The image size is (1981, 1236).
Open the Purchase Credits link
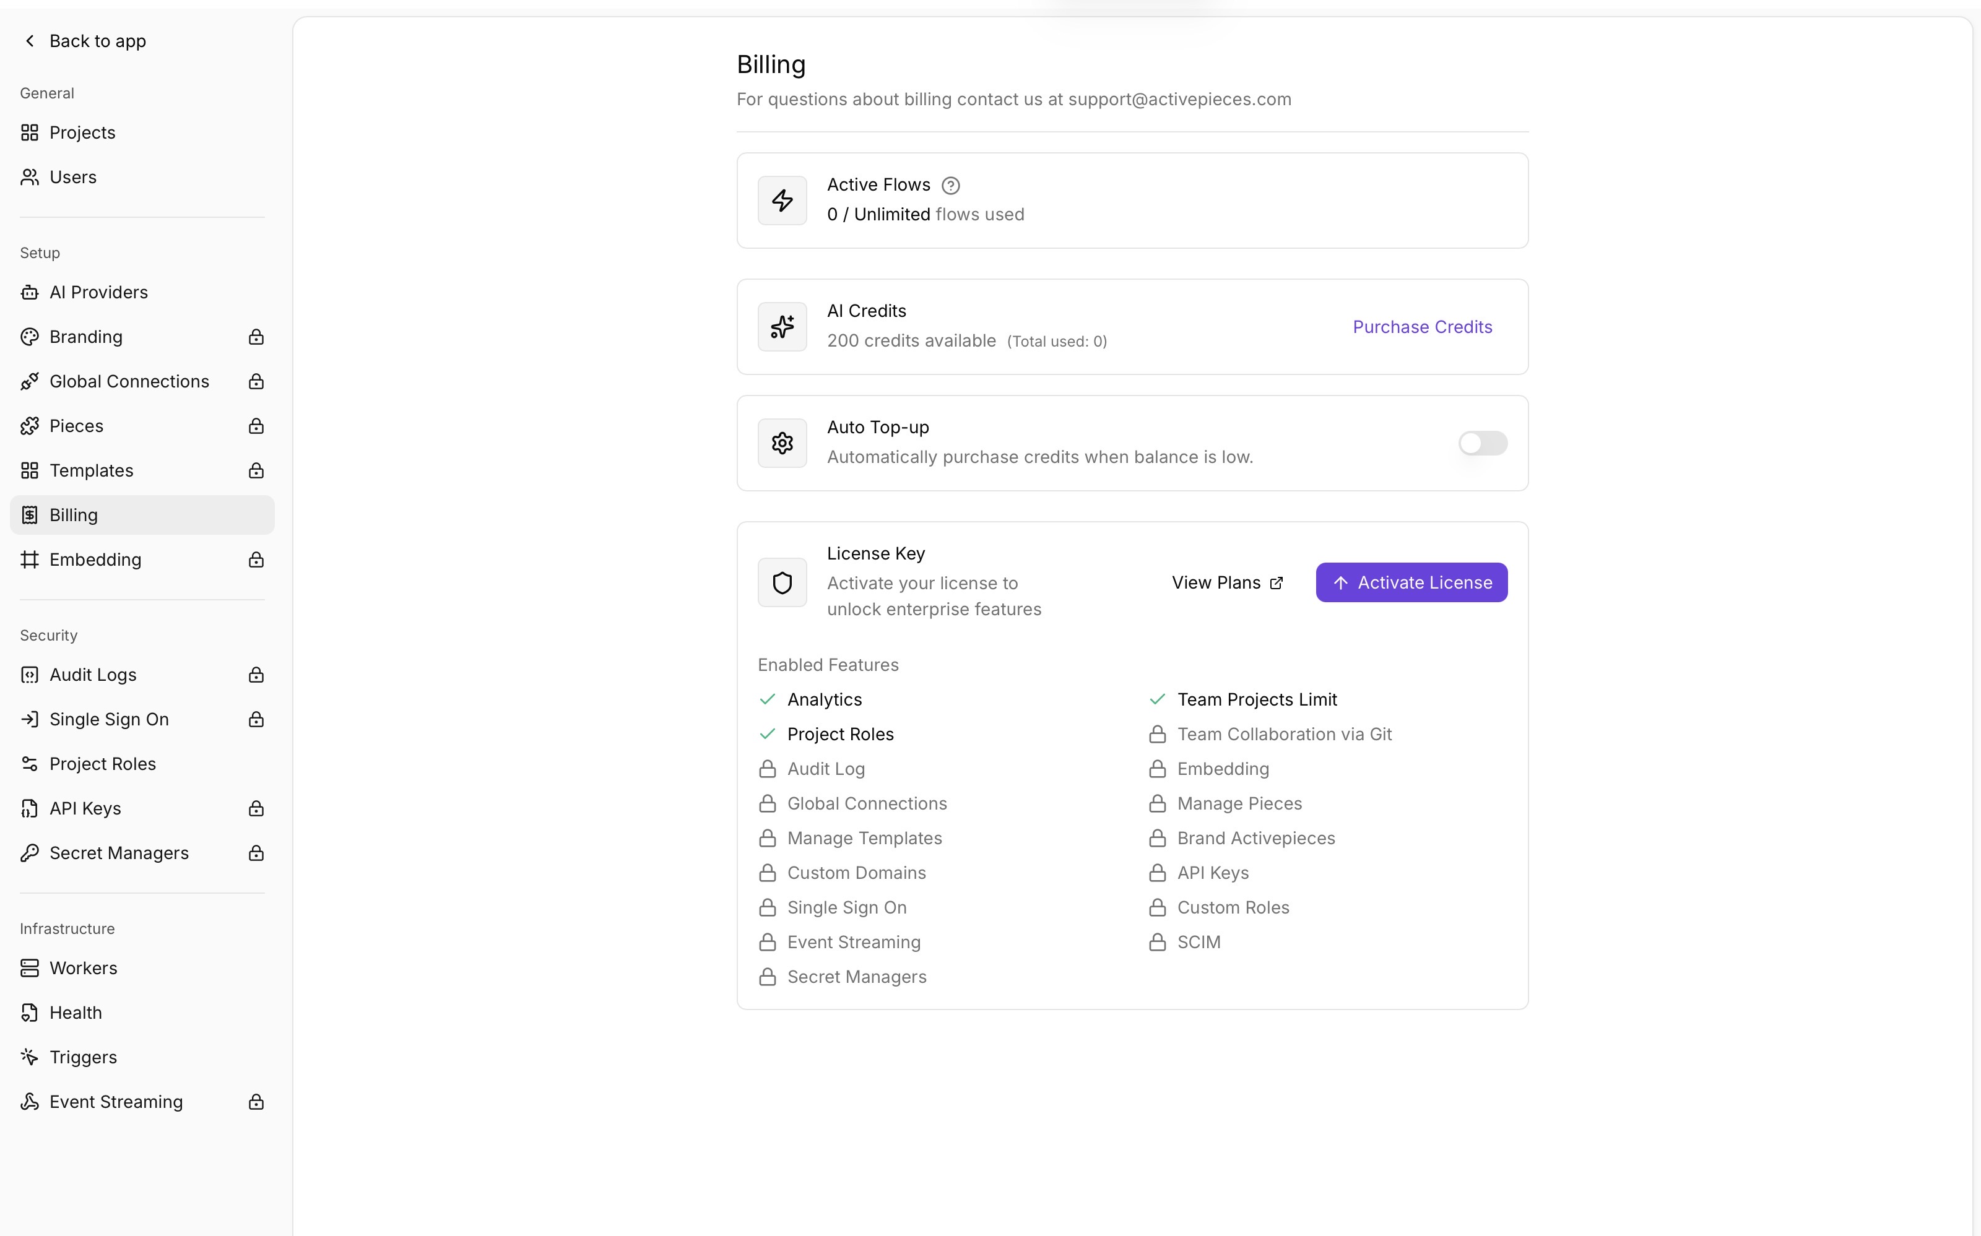[1422, 327]
